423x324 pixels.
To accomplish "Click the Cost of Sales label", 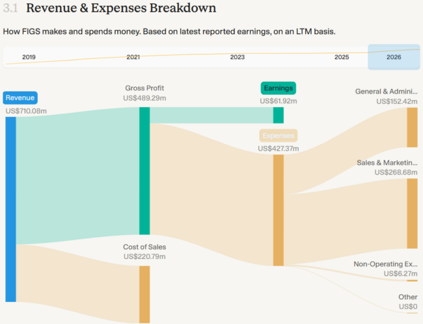I will (144, 247).
